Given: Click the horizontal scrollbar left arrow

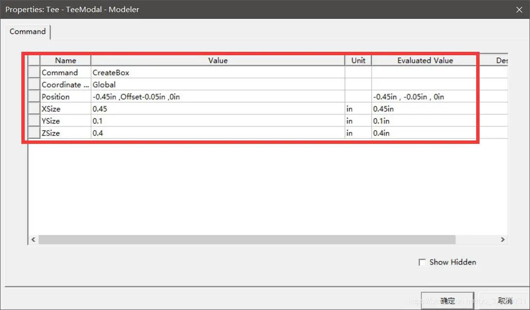Looking at the screenshot, I should coord(33,239).
